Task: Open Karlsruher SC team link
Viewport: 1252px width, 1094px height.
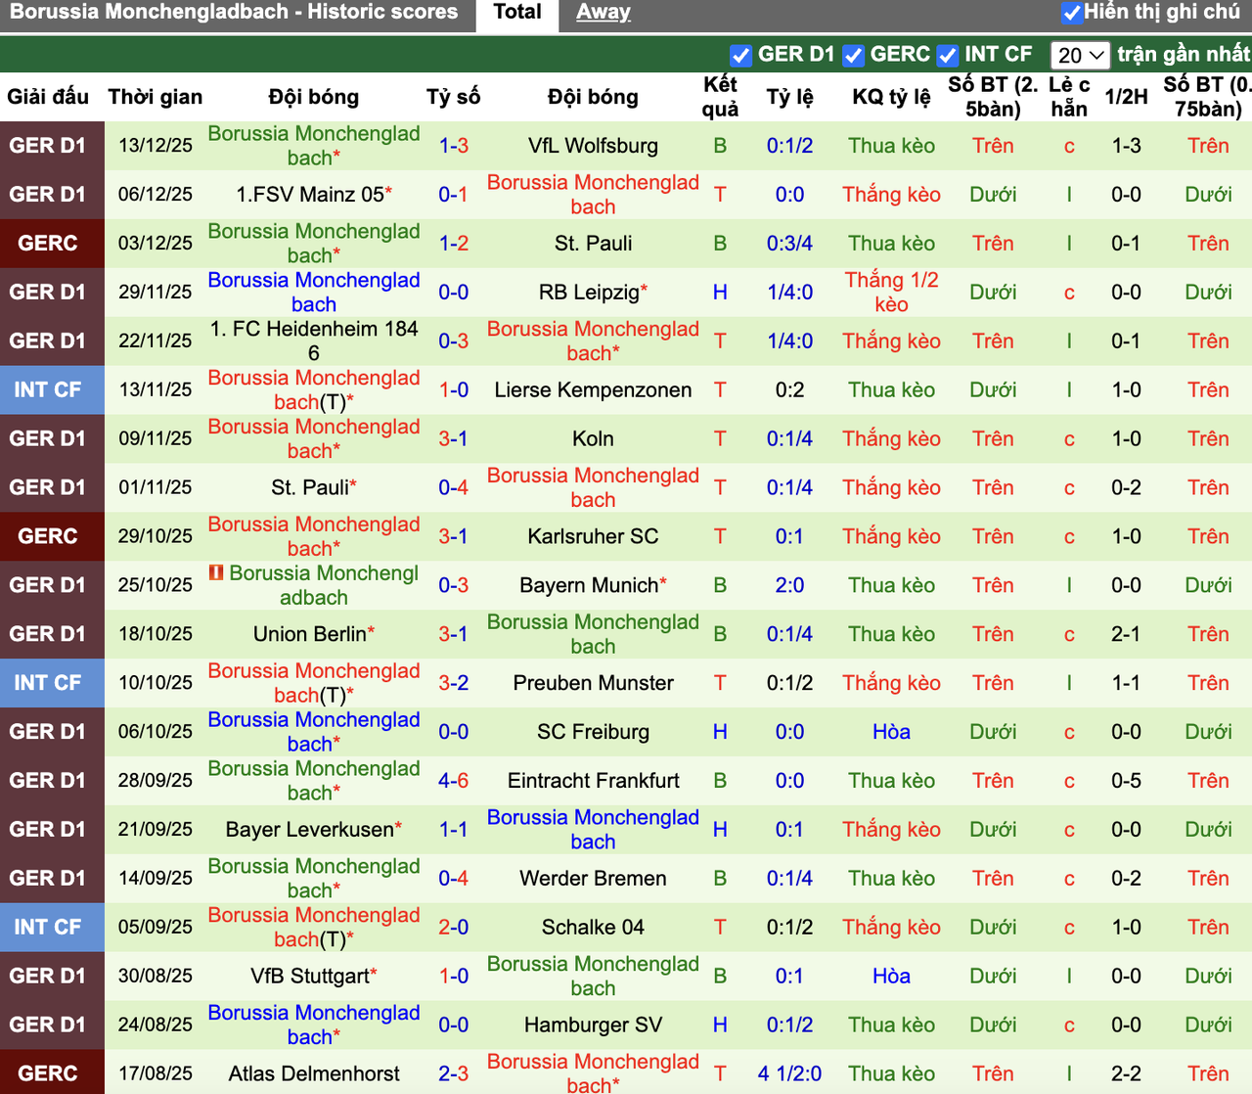Action: [593, 537]
